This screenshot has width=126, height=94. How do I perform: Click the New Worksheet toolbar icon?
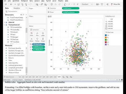[37, 4]
